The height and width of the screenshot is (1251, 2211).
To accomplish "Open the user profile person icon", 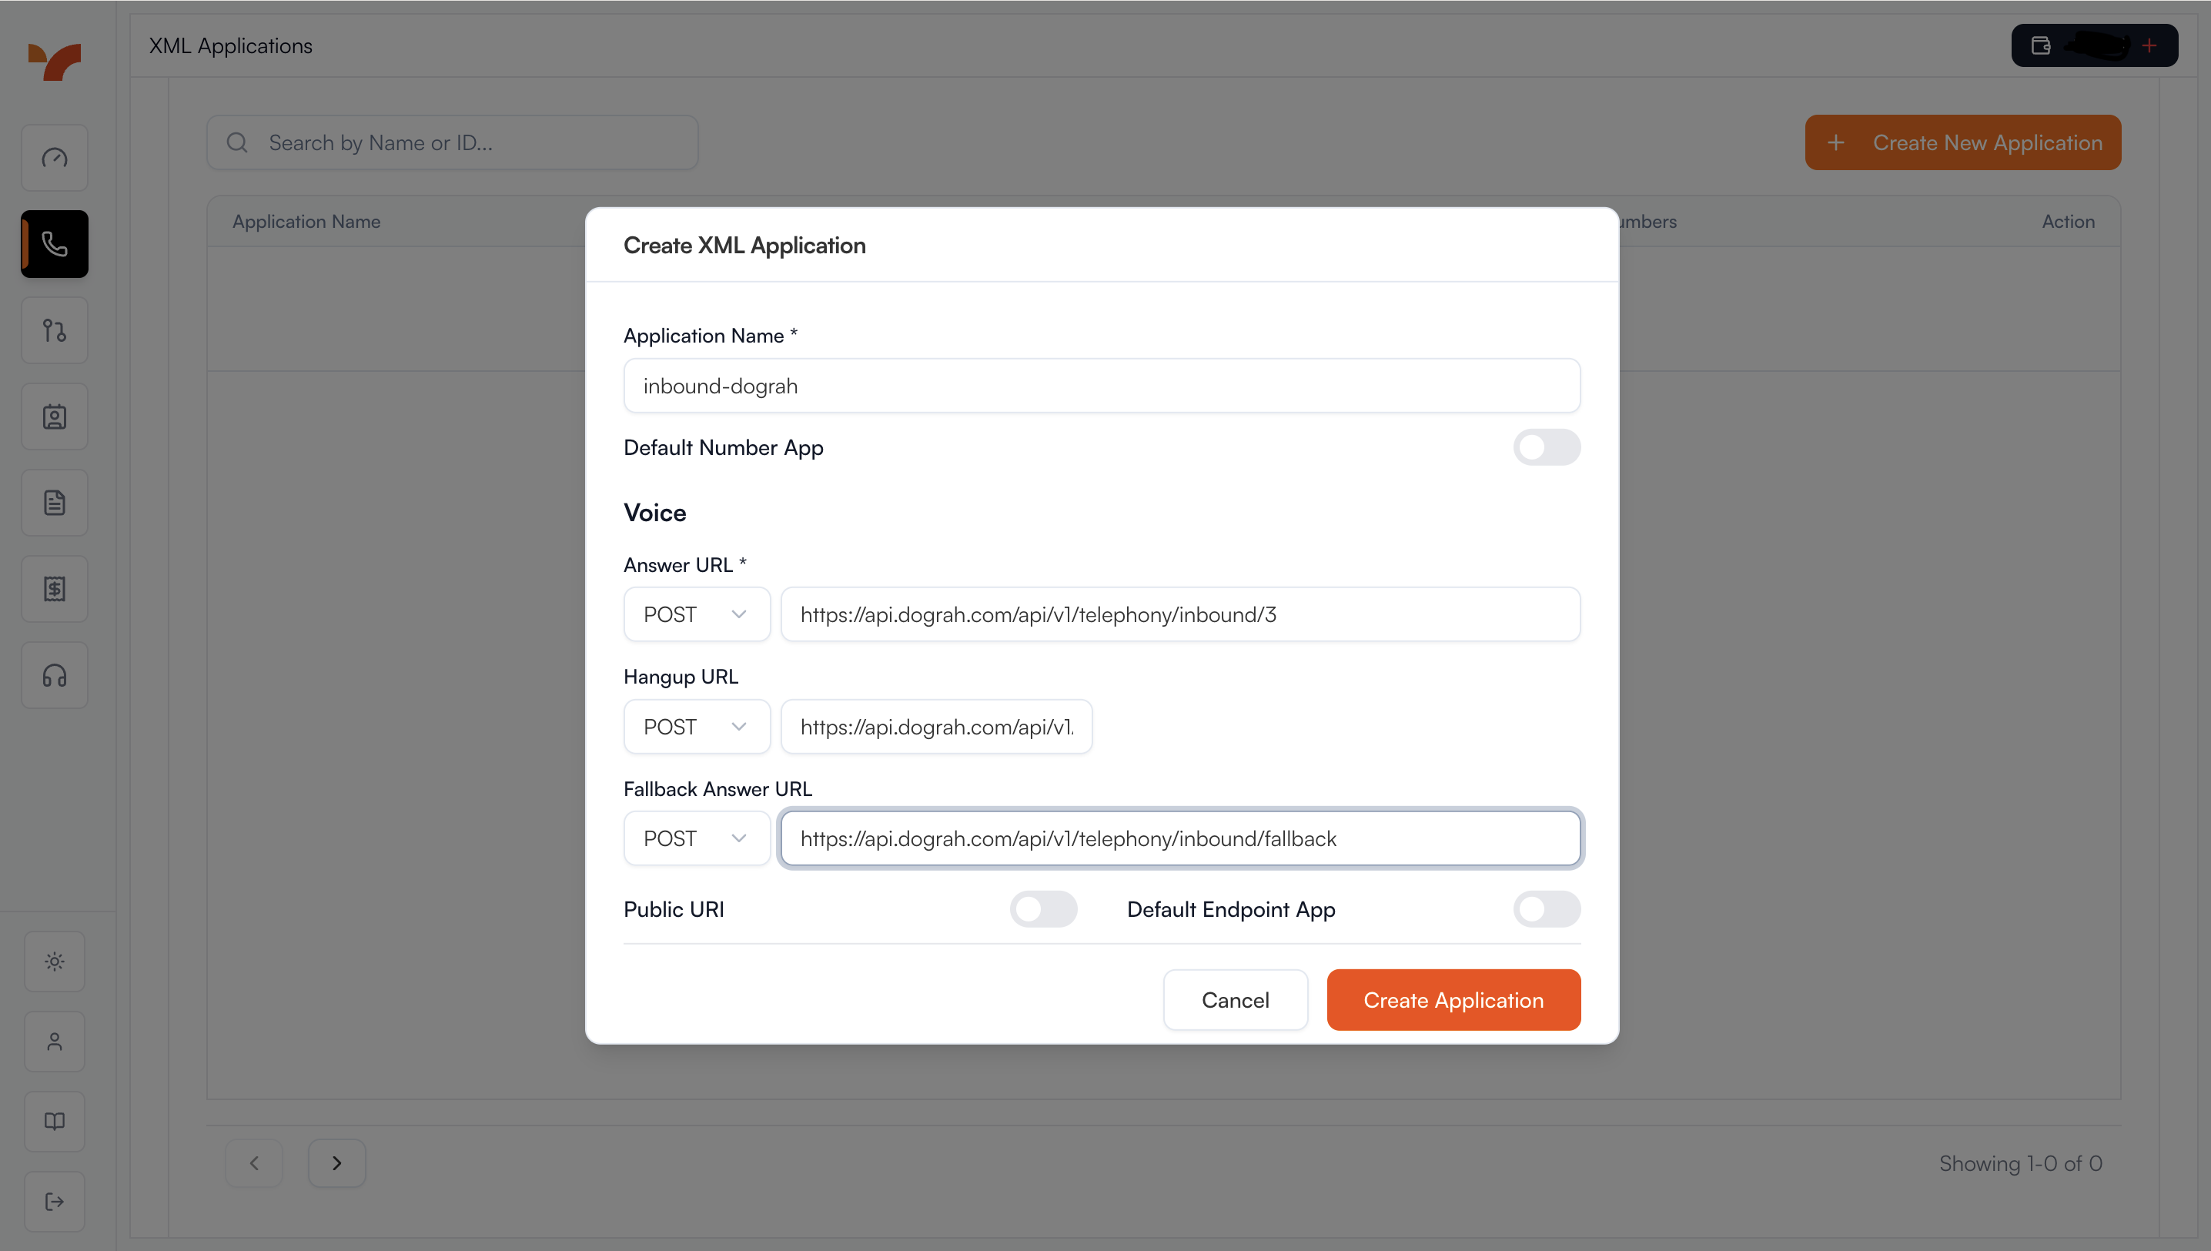I will [54, 1042].
